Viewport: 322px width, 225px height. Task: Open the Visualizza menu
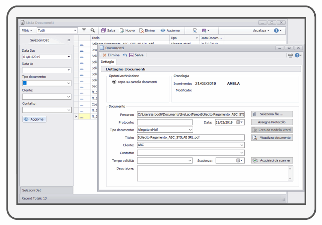pos(261,30)
